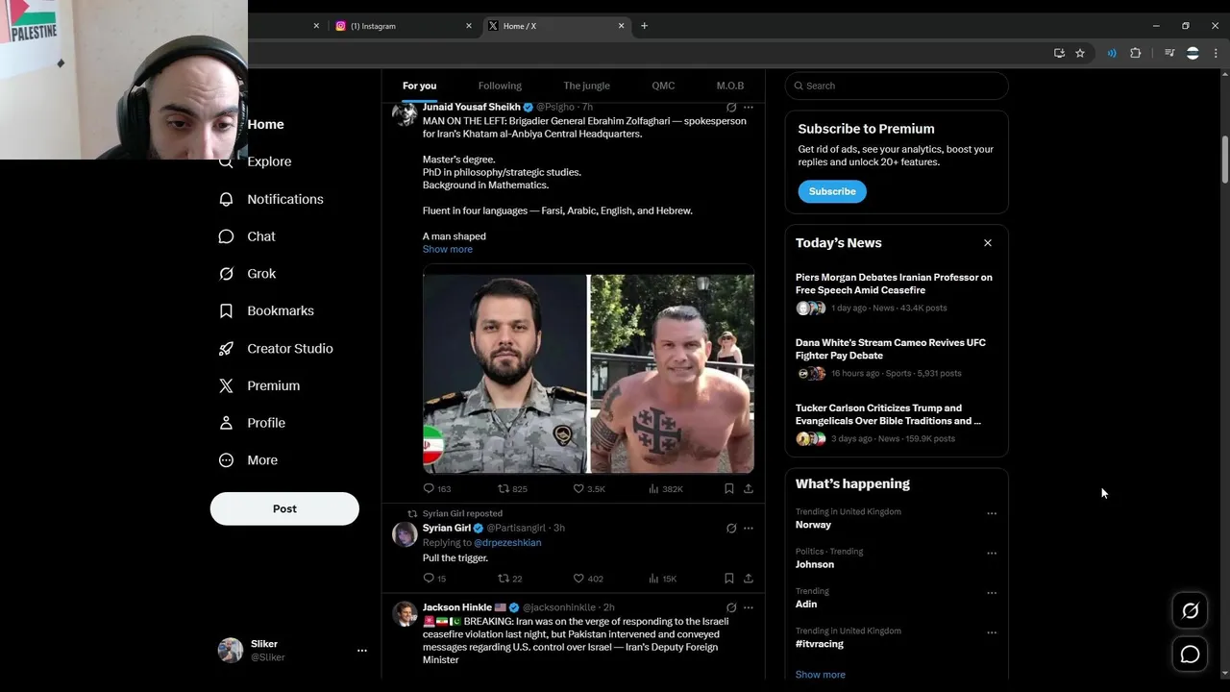Like the Junaid Yousaf Sheikh post
Screen dimensions: 1230x692
point(578,489)
